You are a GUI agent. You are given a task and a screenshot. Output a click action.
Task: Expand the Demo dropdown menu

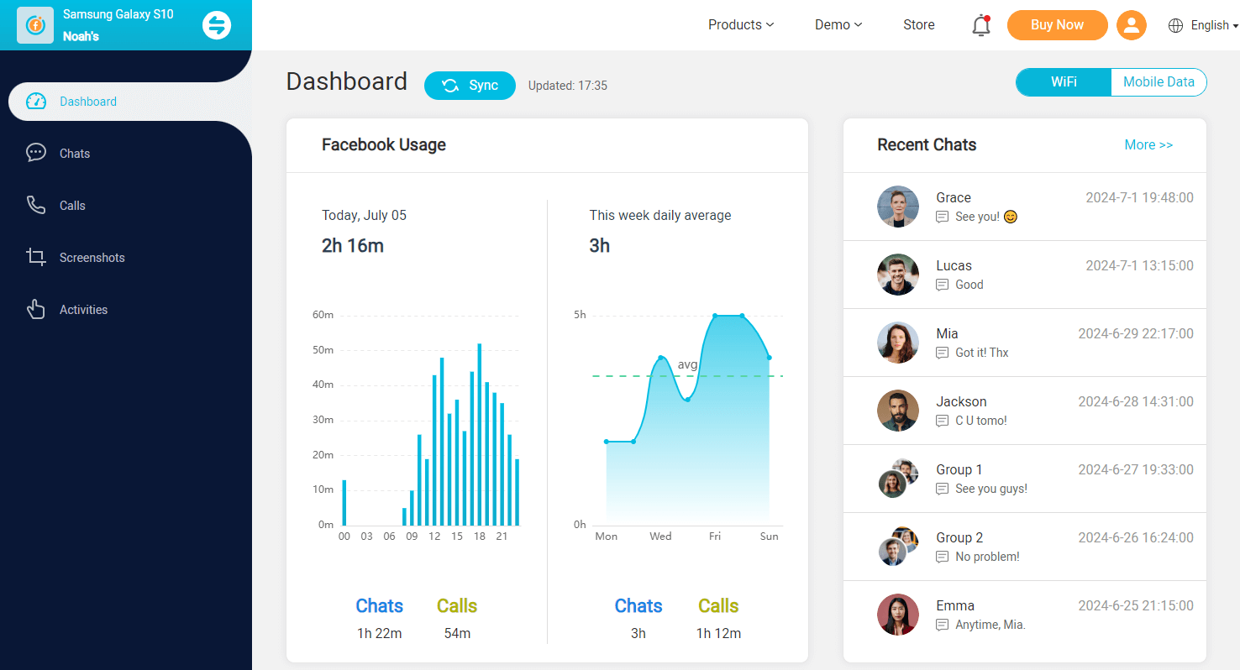click(838, 25)
